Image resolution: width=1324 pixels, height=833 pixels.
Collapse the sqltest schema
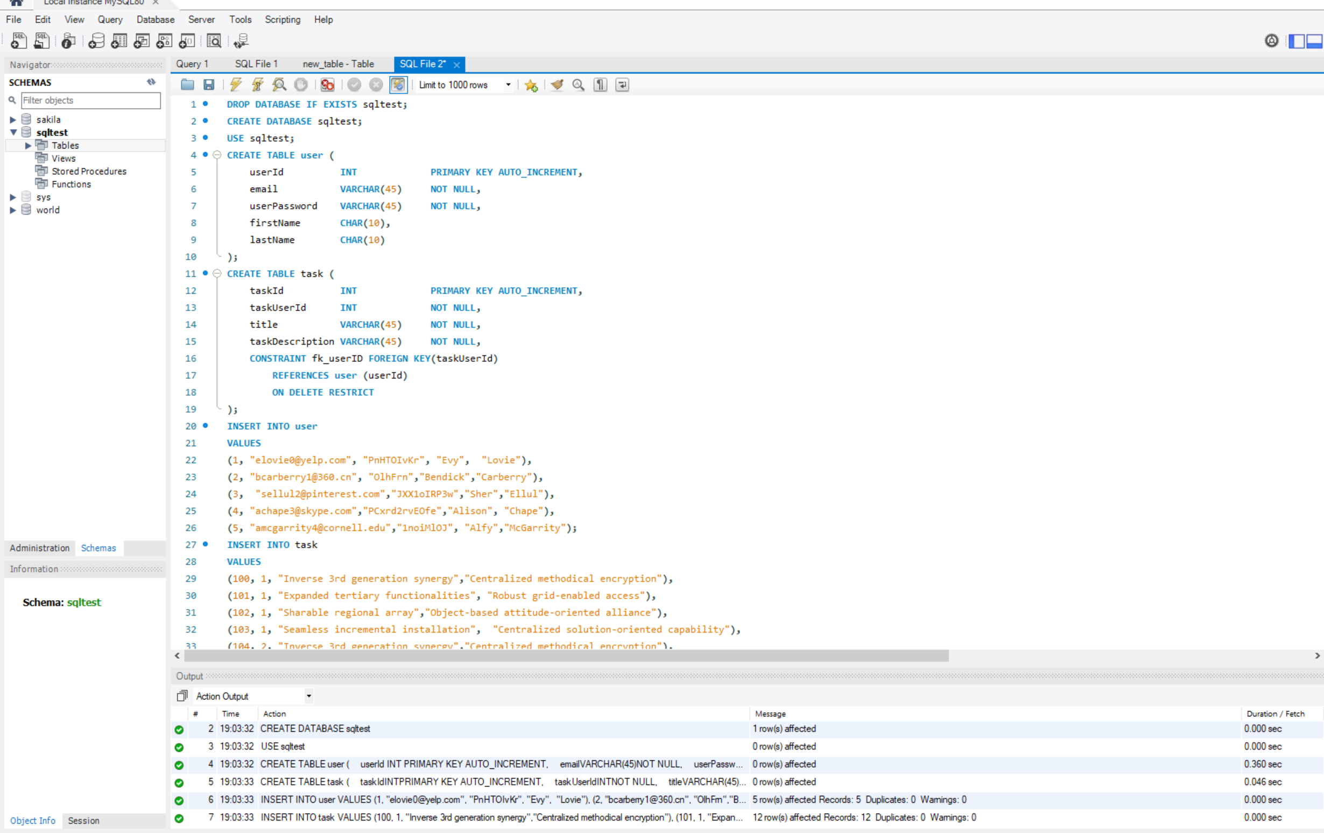point(13,132)
